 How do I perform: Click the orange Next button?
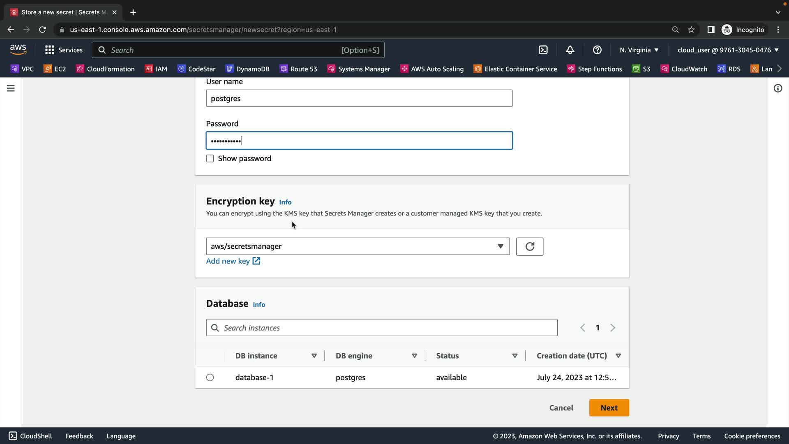pyautogui.click(x=609, y=408)
